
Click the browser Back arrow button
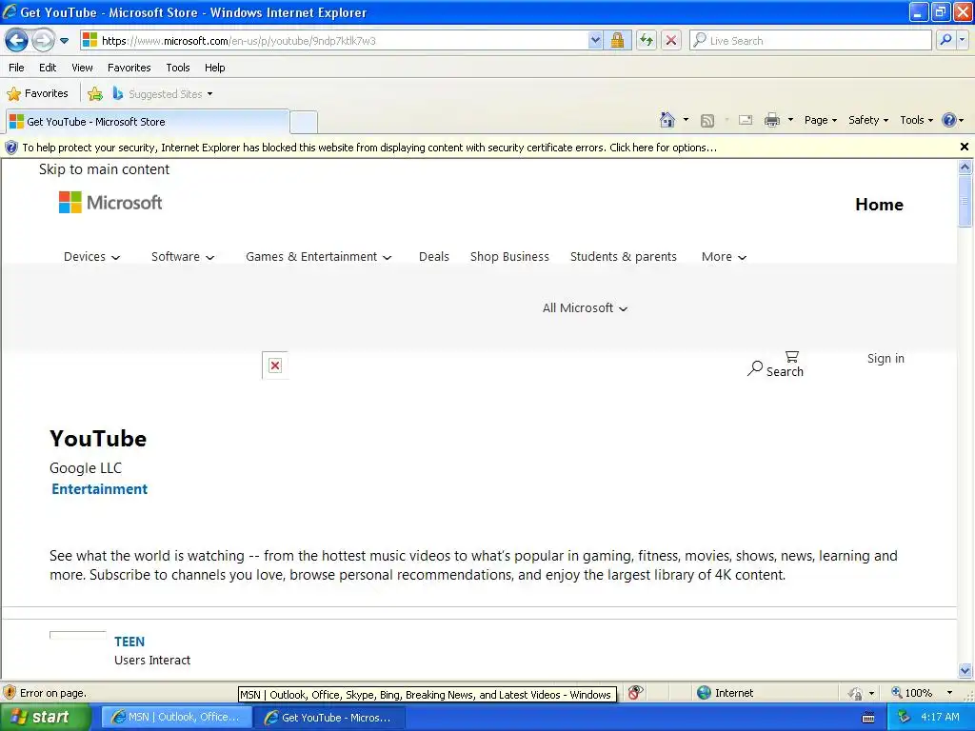tap(16, 40)
